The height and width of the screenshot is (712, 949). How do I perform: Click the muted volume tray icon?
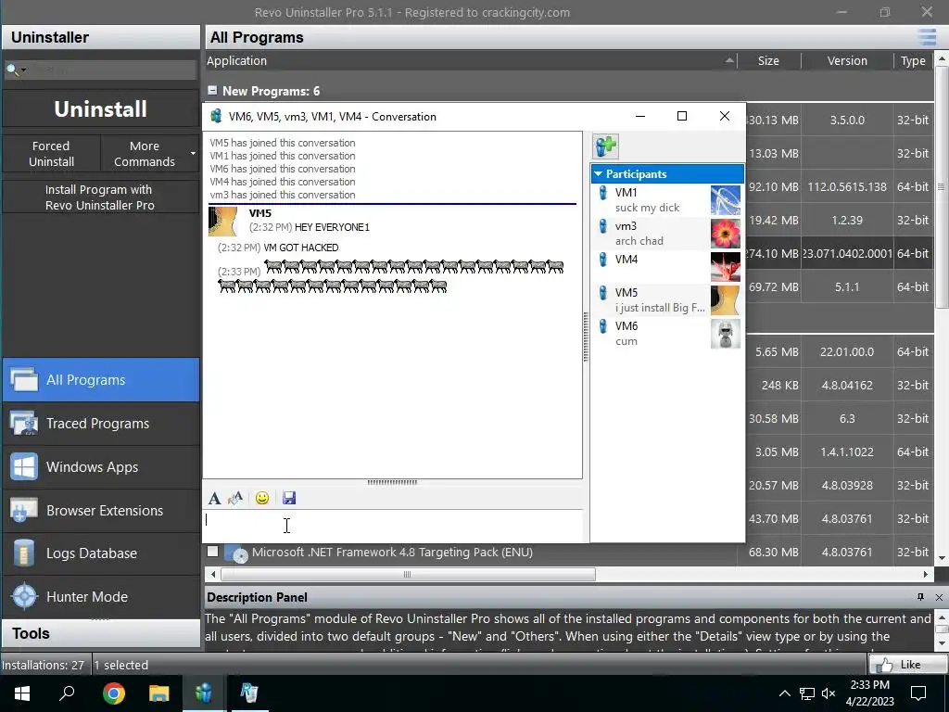click(829, 693)
